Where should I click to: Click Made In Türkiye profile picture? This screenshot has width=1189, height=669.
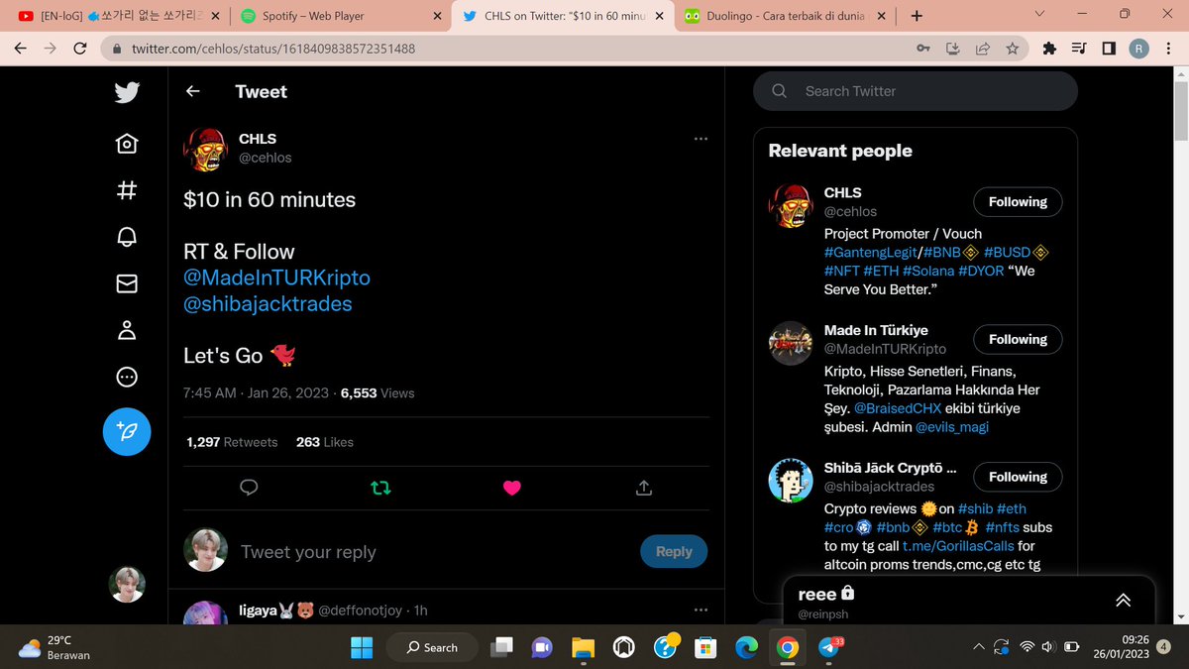(x=791, y=343)
